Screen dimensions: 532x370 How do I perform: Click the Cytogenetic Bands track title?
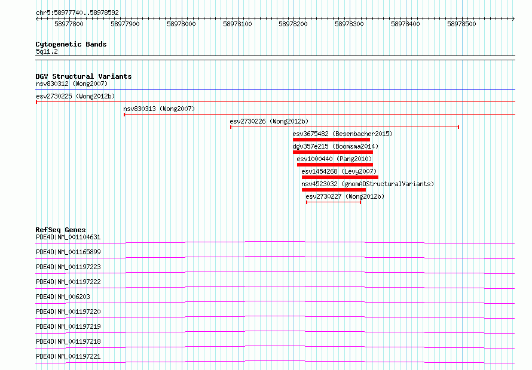pos(71,44)
